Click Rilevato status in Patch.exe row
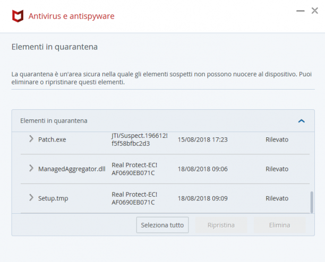The image size is (325, 262). [277, 139]
